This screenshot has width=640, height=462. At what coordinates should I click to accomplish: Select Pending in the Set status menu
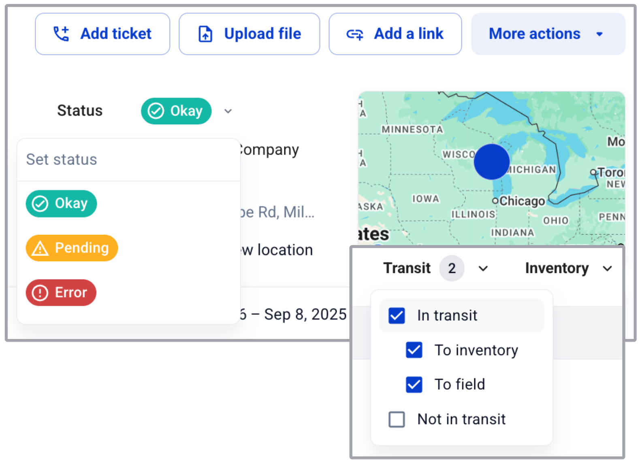coord(72,248)
